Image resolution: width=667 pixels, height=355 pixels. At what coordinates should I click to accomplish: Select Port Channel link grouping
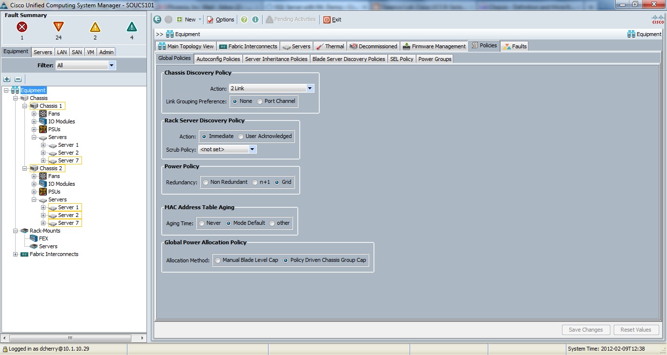tap(260, 101)
